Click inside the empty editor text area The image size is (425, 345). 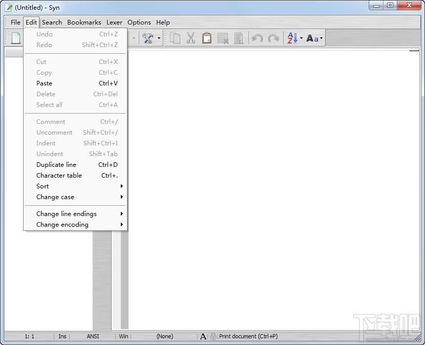pos(274,190)
